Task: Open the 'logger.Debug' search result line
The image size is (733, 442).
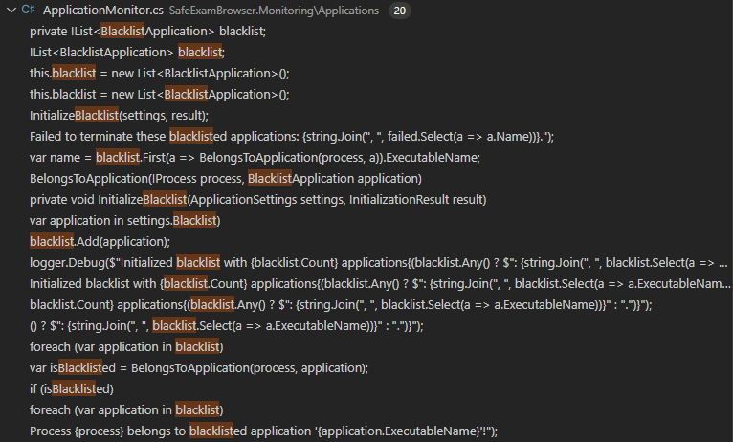Action: click(x=378, y=263)
